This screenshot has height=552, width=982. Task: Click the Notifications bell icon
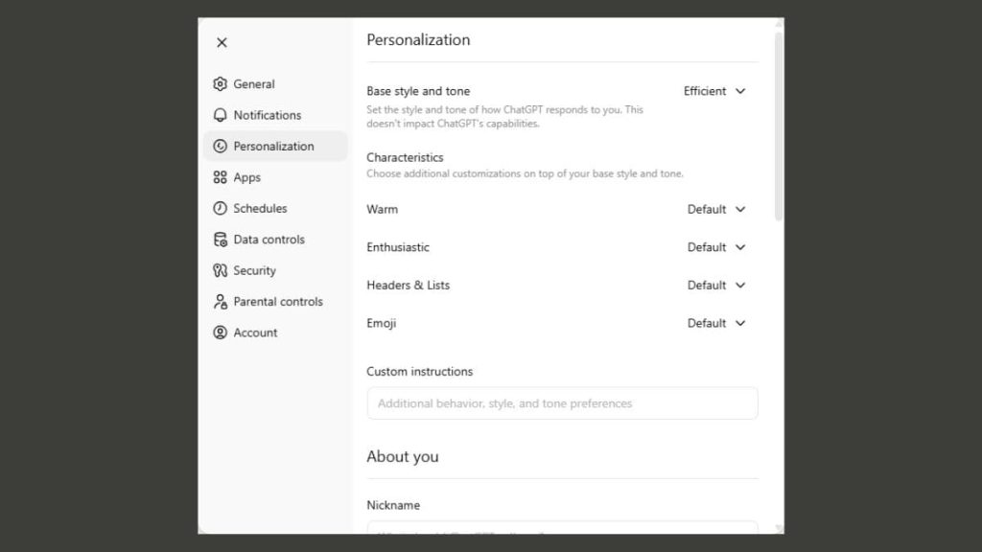pos(221,115)
